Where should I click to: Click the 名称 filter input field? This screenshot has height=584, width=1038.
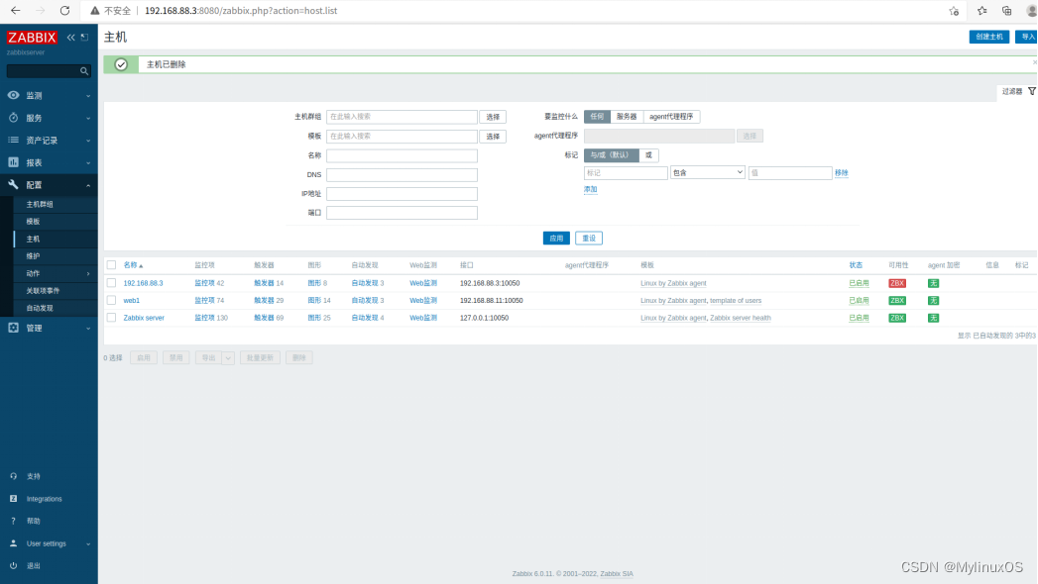coord(402,155)
